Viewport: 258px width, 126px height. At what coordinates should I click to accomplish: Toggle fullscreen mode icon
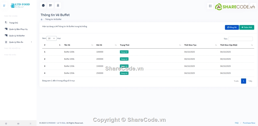pos(210,6)
